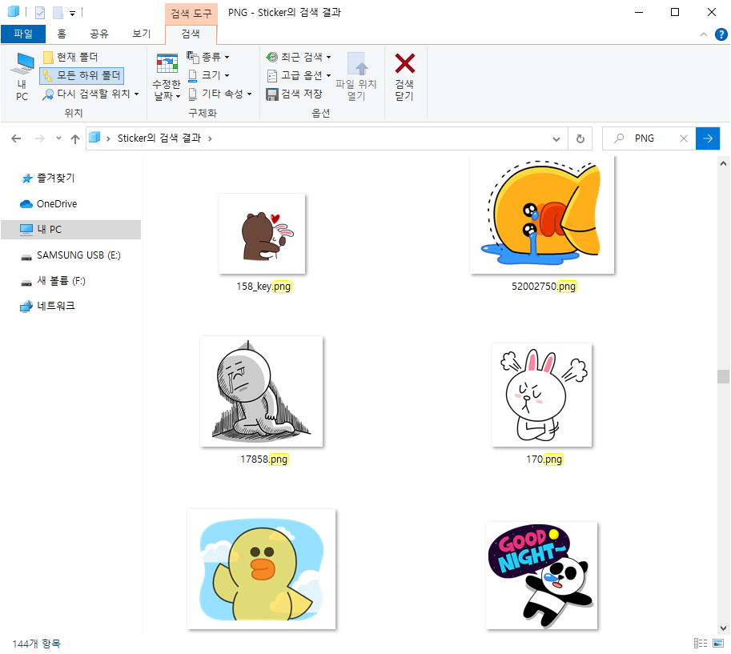The image size is (731, 654).
Task: Select 내 PC in navigation pane
Action: (71, 230)
